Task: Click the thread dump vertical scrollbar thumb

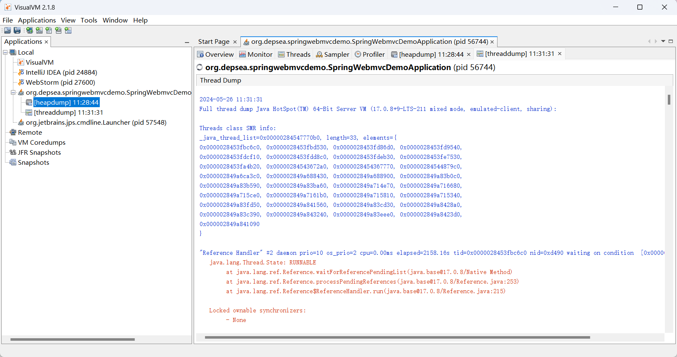Action: (x=669, y=99)
